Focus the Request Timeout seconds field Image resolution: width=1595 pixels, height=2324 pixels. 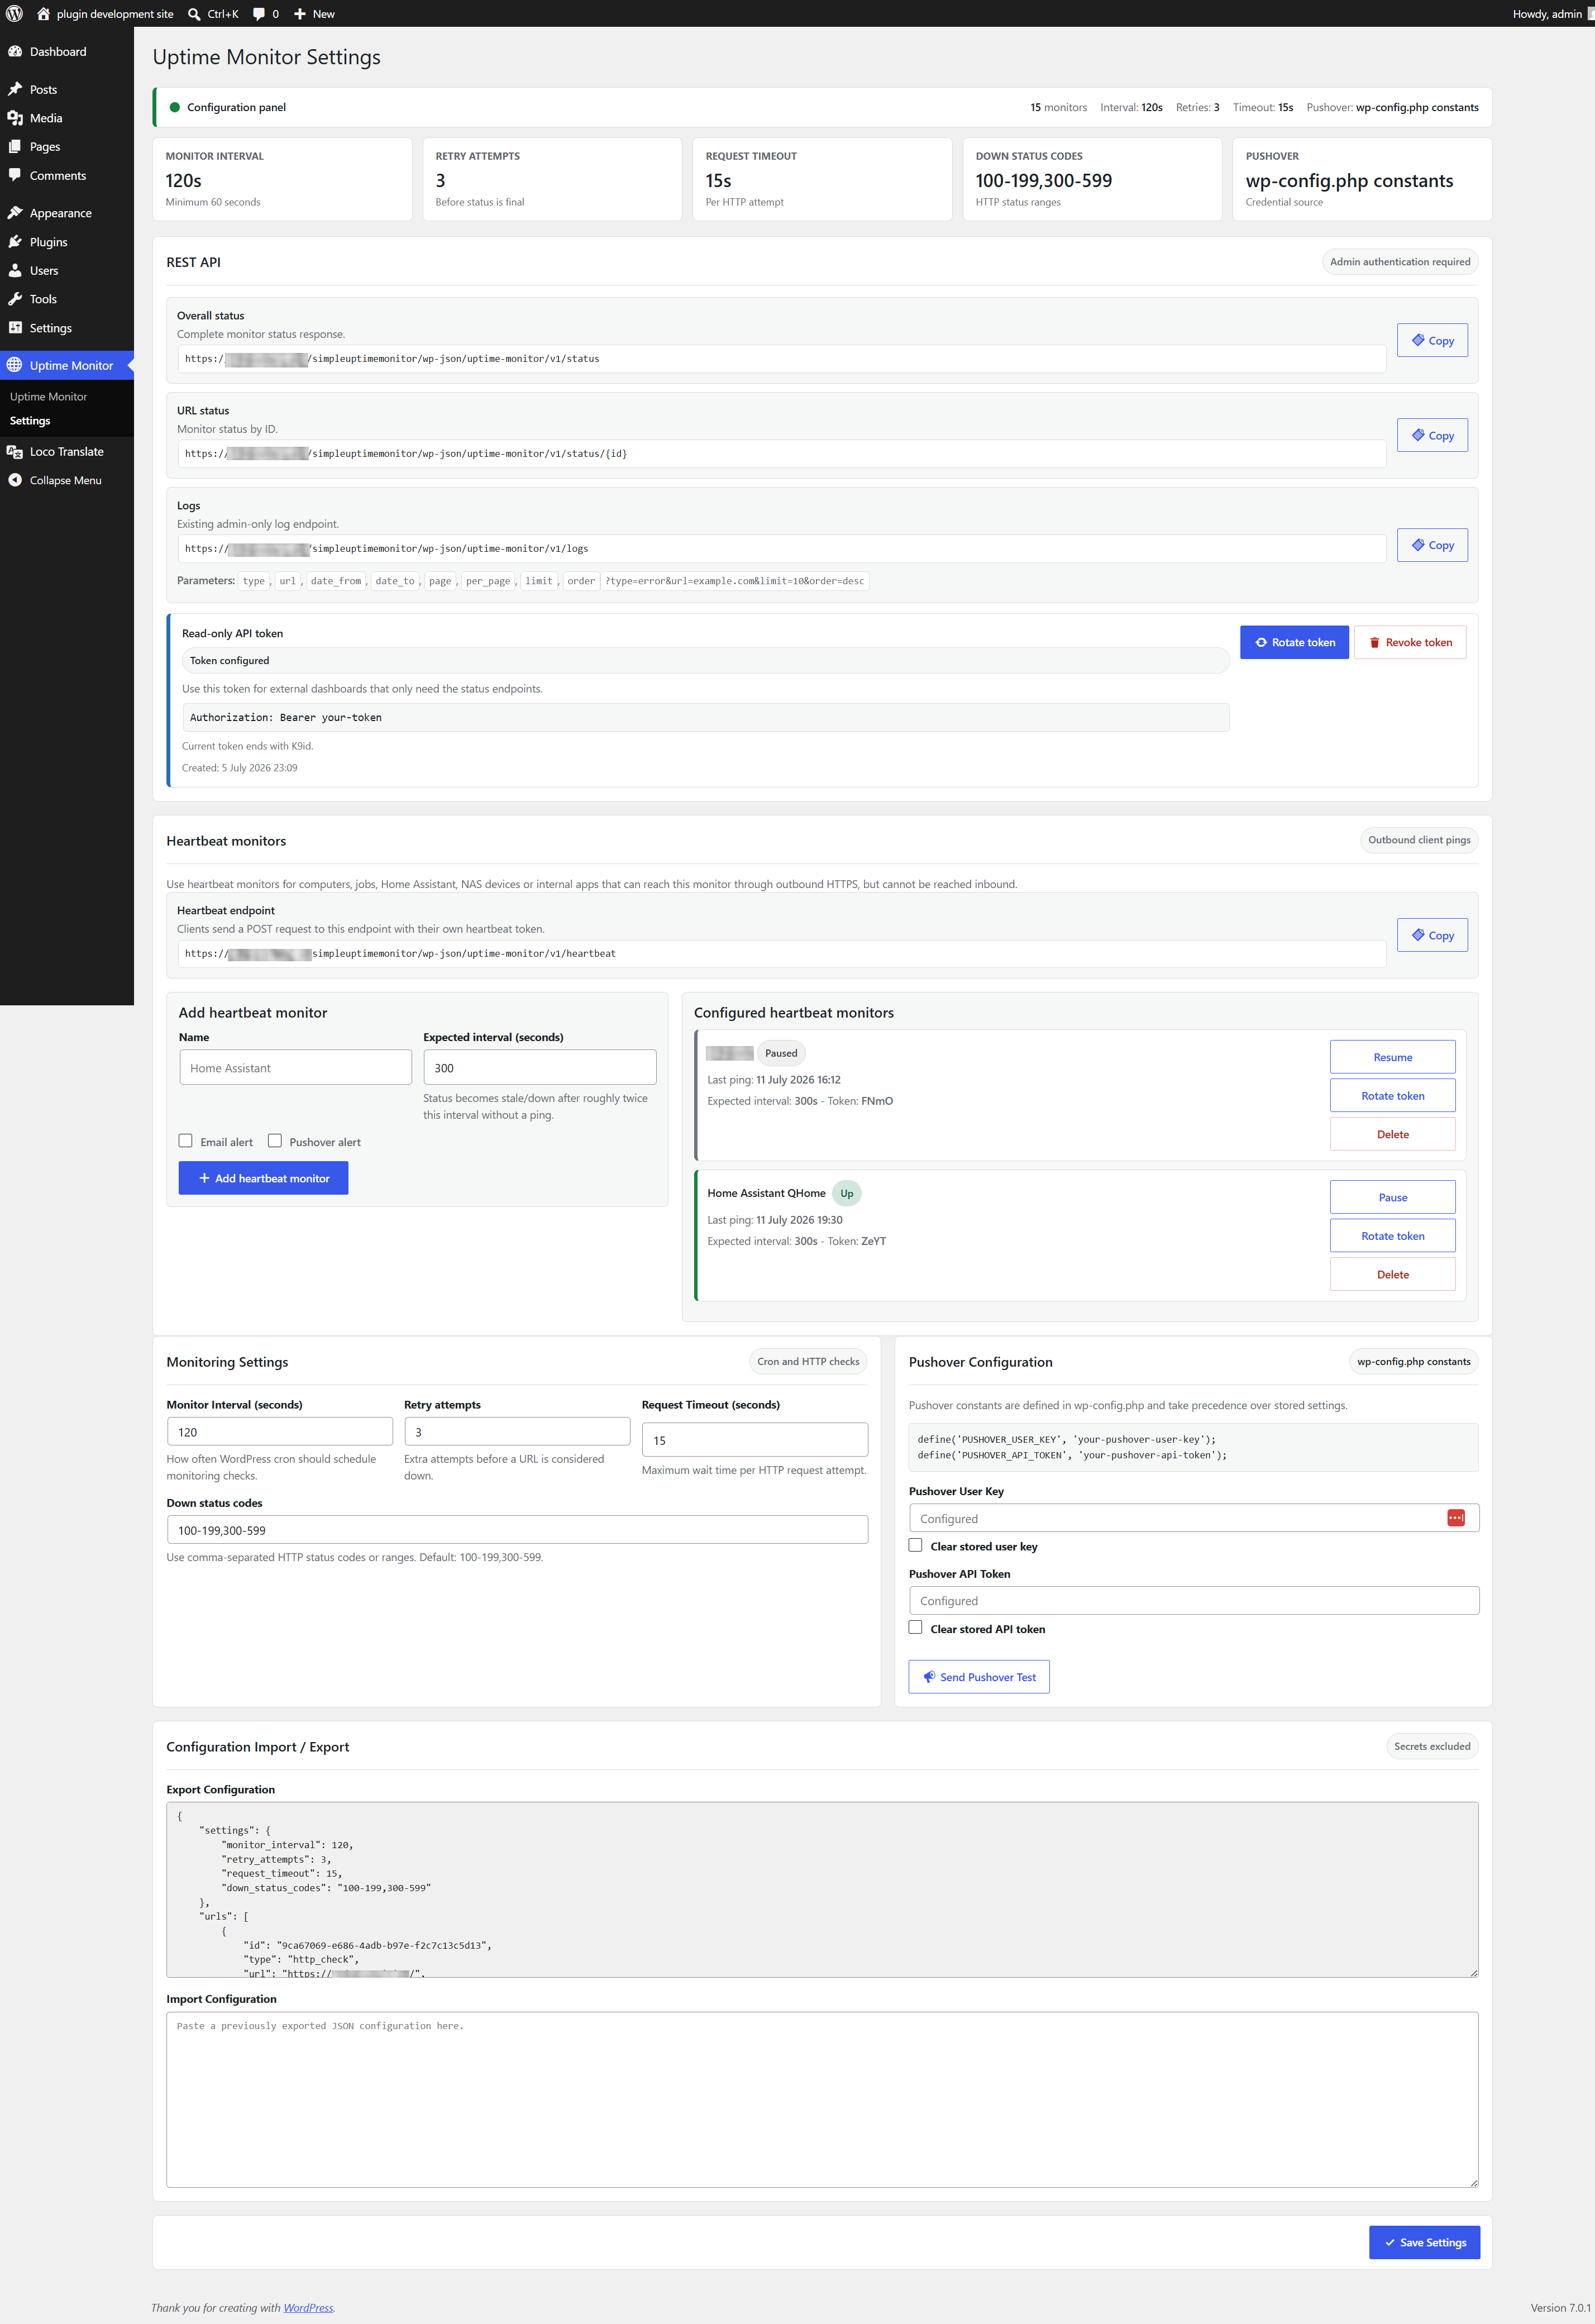755,1440
